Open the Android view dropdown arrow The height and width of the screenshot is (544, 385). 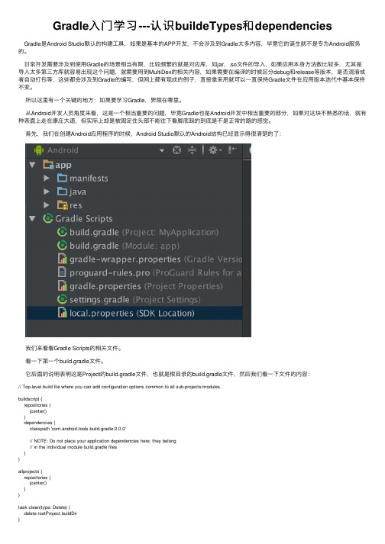pos(162,150)
